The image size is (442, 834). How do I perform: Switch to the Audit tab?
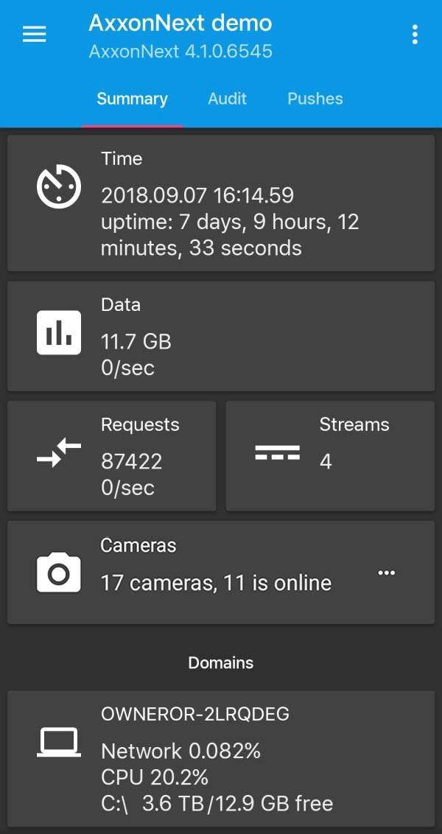[x=227, y=99]
